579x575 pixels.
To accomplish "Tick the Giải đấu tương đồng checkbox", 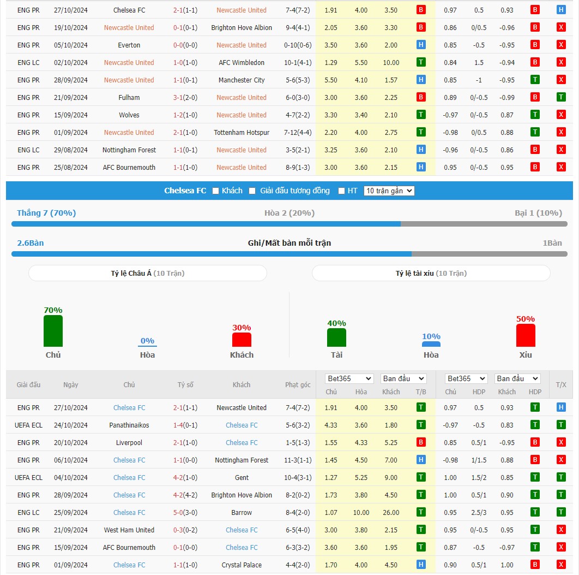I will [252, 191].
